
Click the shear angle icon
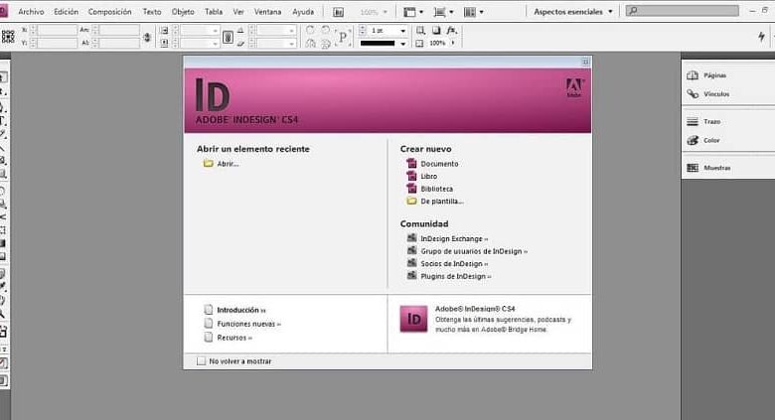point(240,44)
